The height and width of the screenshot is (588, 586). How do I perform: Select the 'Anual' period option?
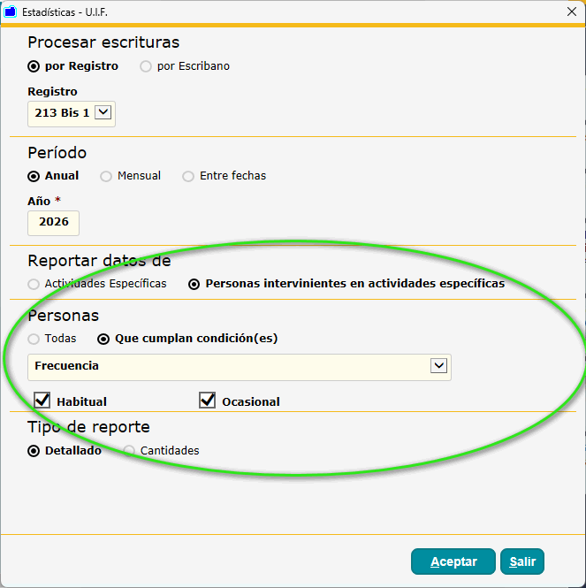(x=34, y=176)
